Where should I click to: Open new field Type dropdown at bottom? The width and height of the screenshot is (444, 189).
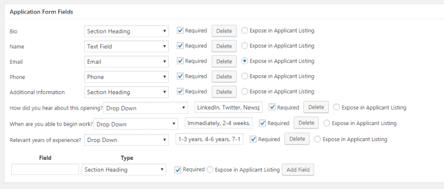click(124, 169)
